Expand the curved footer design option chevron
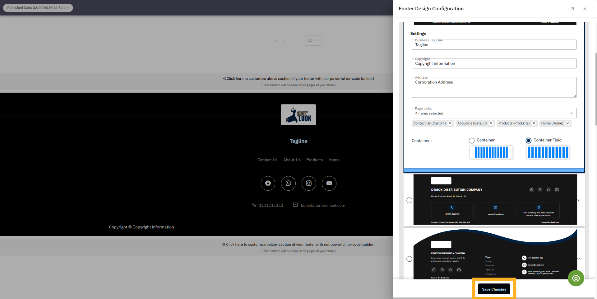The image size is (597, 299). coord(578,259)
